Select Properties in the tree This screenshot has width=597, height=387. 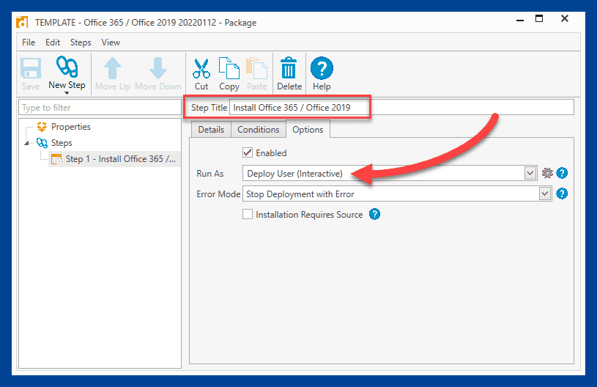pyautogui.click(x=71, y=127)
